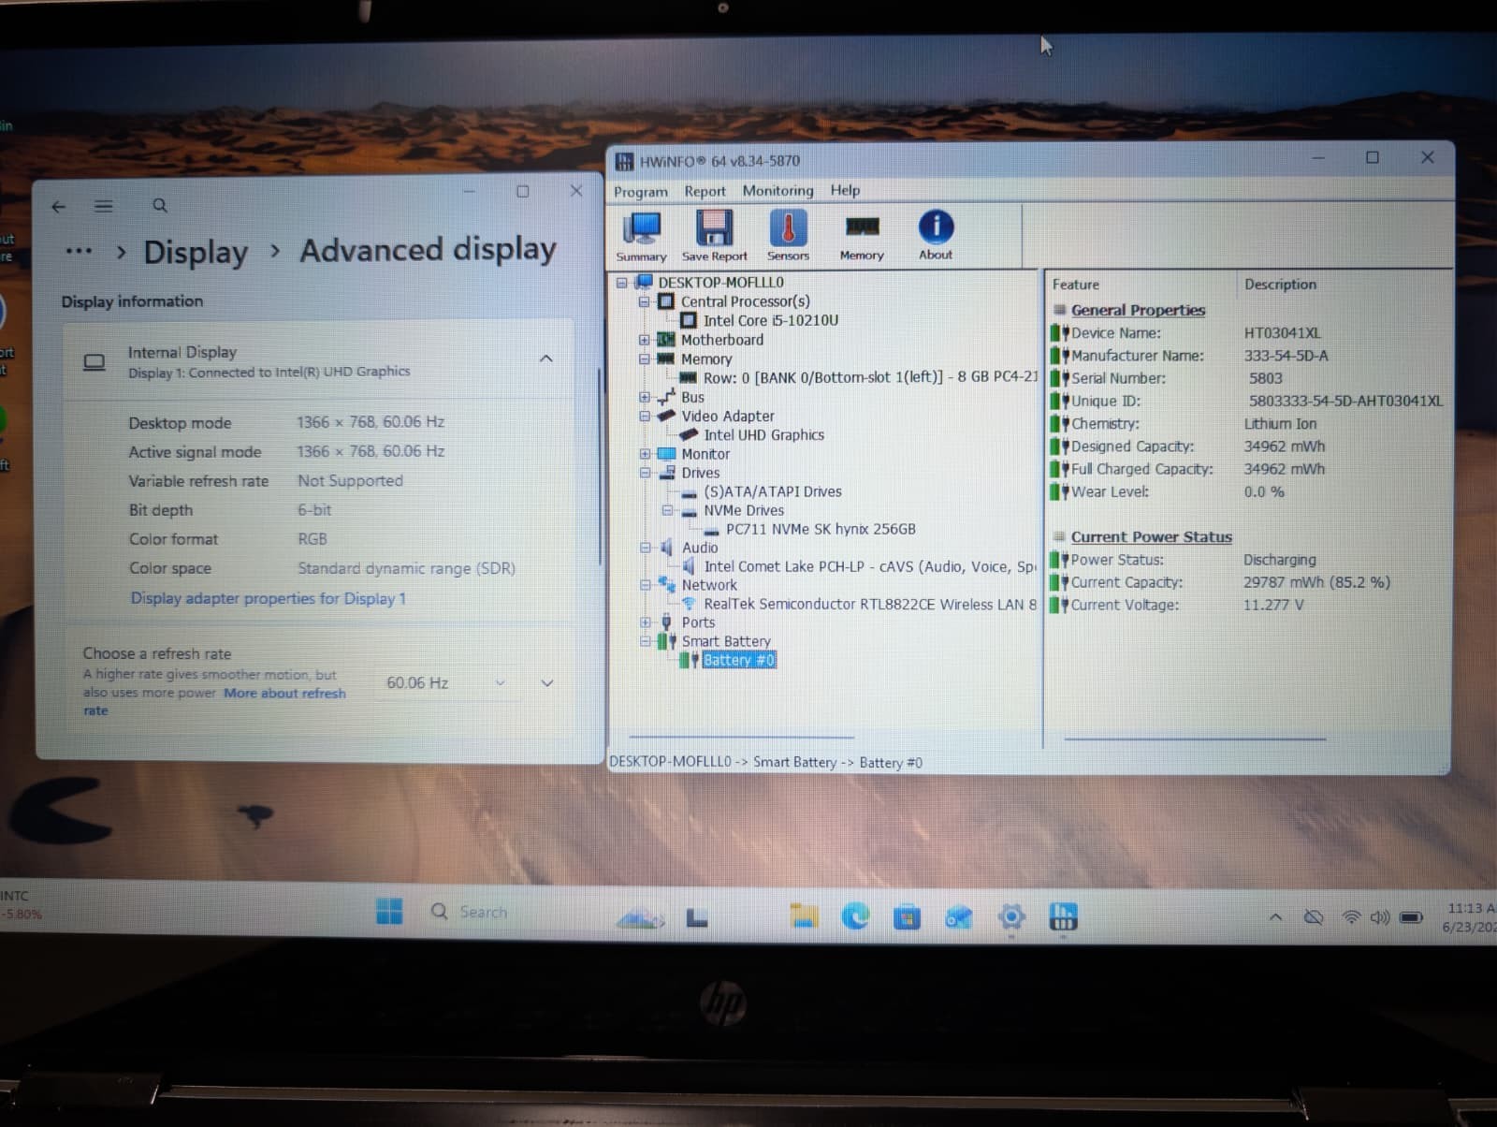Expand the Choose a refresh rate chevron
The height and width of the screenshot is (1127, 1497).
point(547,683)
